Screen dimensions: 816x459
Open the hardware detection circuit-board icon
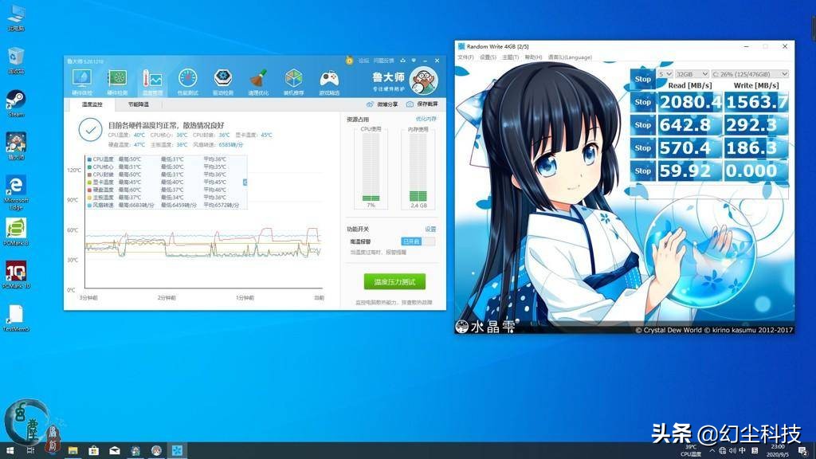click(117, 82)
